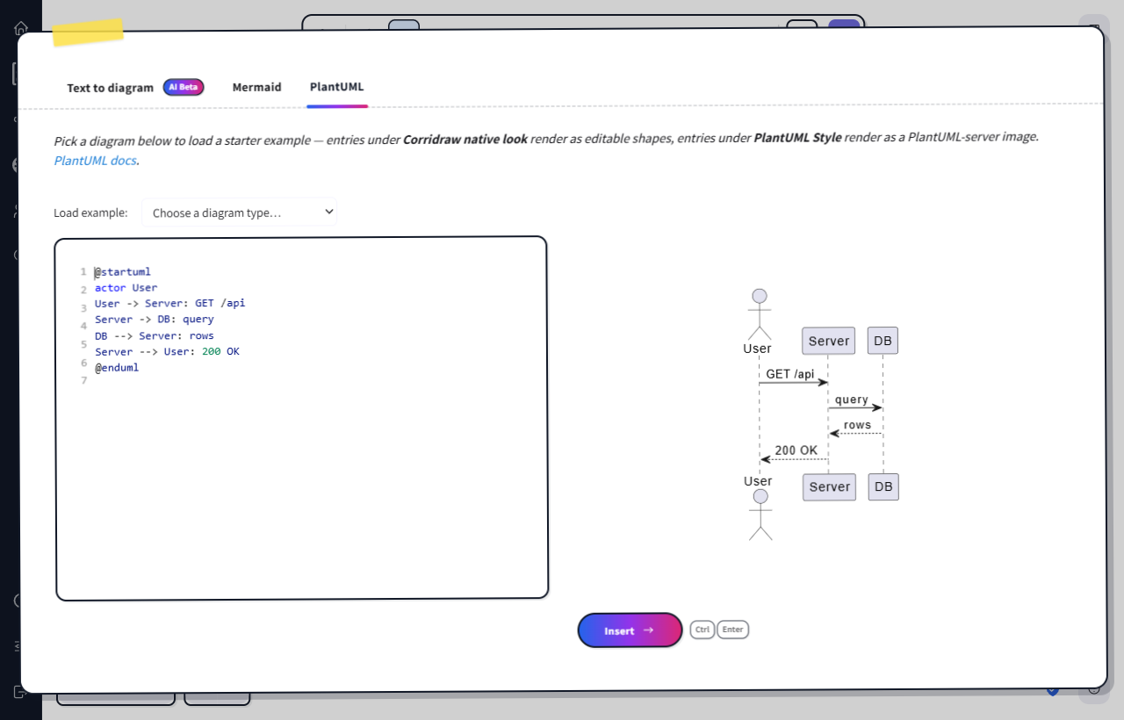1124x720 pixels.
Task: Click the 'query' arrow label in preview
Action: (852, 400)
